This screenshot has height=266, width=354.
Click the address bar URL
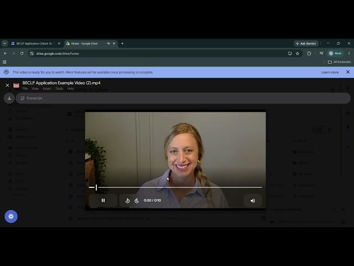click(x=58, y=54)
